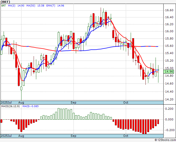176x142 pixels.
Task: Click the 12Stocks.com copyright link
Action: [165, 140]
